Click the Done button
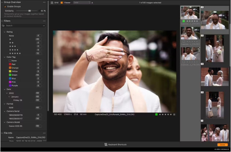Image resolution: width=231 pixels, height=152 pixels. tap(222, 145)
